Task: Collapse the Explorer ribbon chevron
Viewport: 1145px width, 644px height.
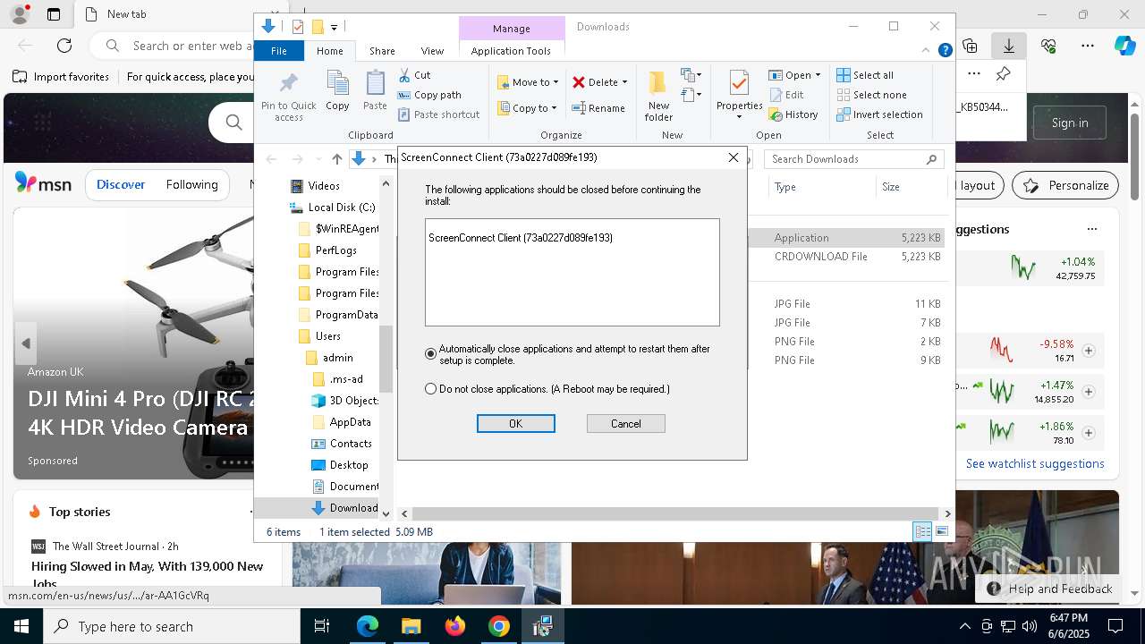Action: [x=926, y=51]
